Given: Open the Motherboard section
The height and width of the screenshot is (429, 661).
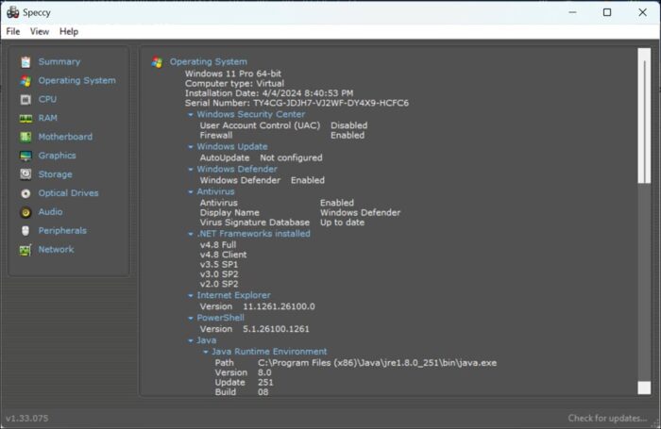Looking at the screenshot, I should coord(65,137).
